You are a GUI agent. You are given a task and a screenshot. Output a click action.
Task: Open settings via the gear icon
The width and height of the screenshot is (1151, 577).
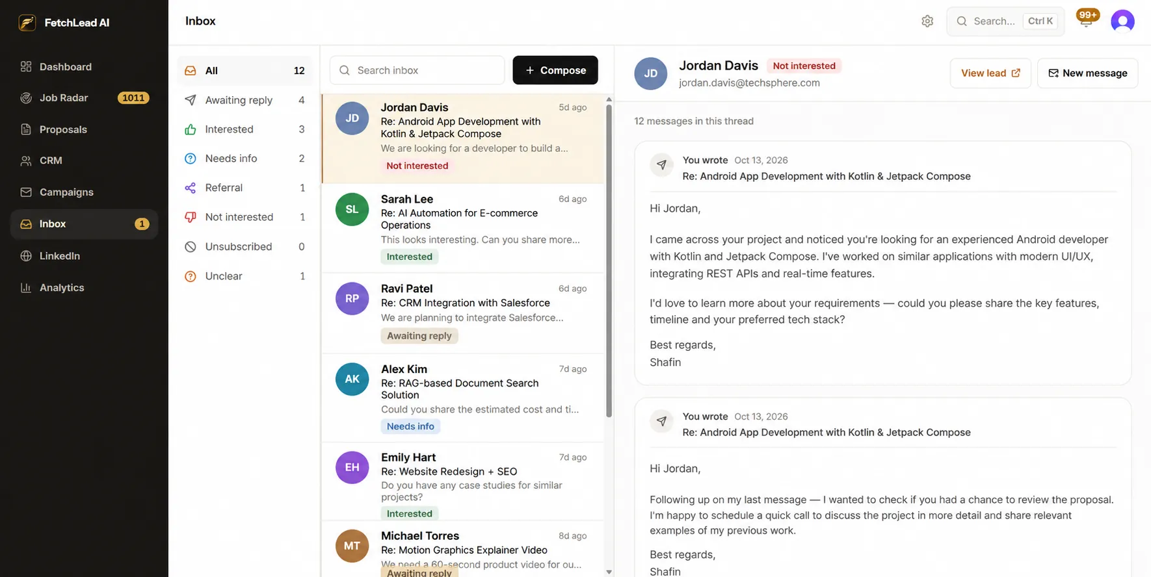tap(927, 21)
